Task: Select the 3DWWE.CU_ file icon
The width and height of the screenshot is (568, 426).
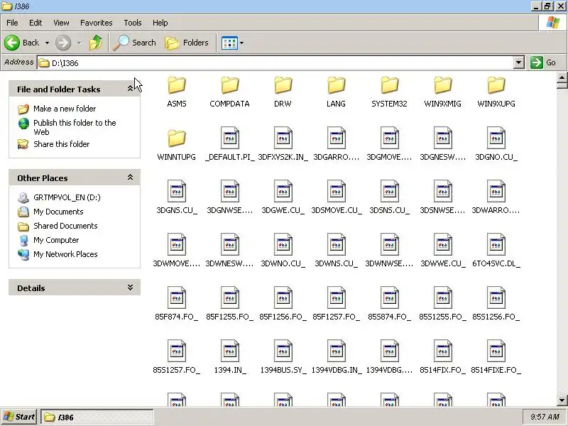Action: pos(442,244)
